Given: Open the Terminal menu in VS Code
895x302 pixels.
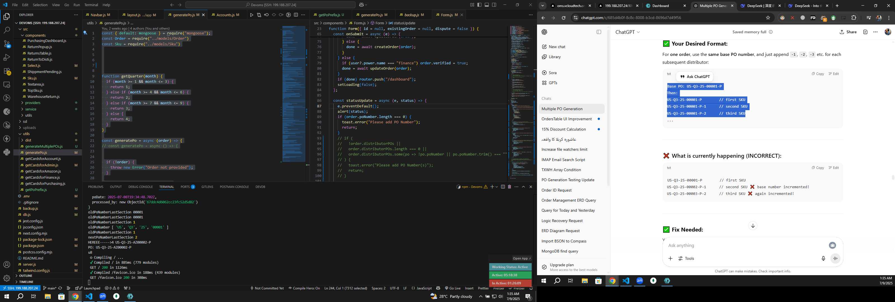Looking at the screenshot, I should click(91, 5).
